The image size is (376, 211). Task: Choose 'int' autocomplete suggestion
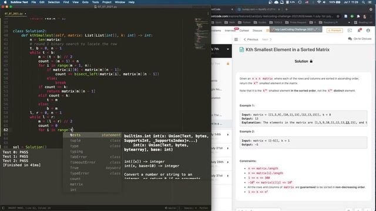click(92, 190)
